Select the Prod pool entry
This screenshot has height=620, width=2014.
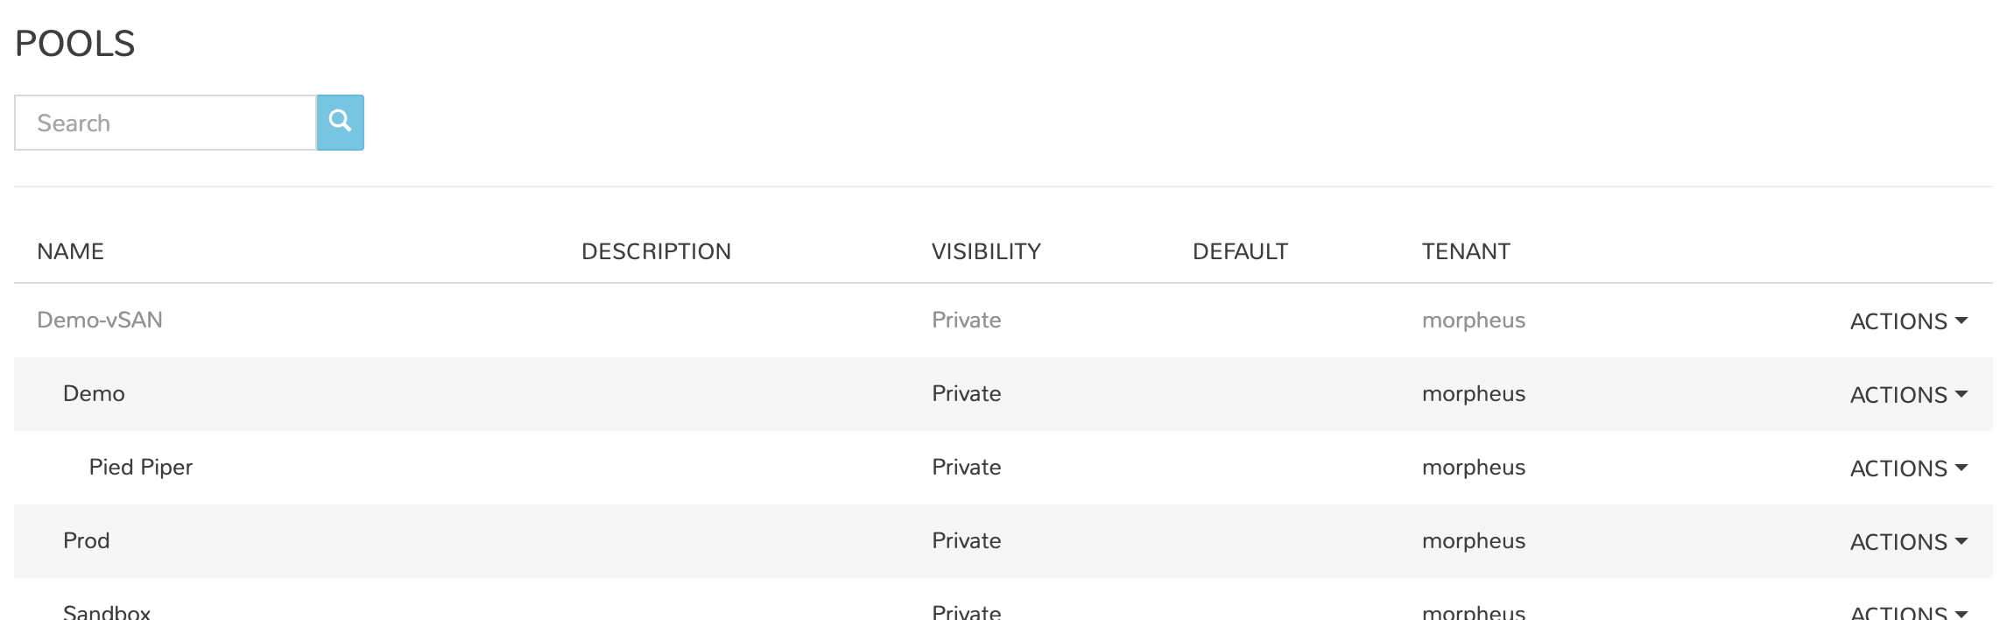click(x=87, y=540)
